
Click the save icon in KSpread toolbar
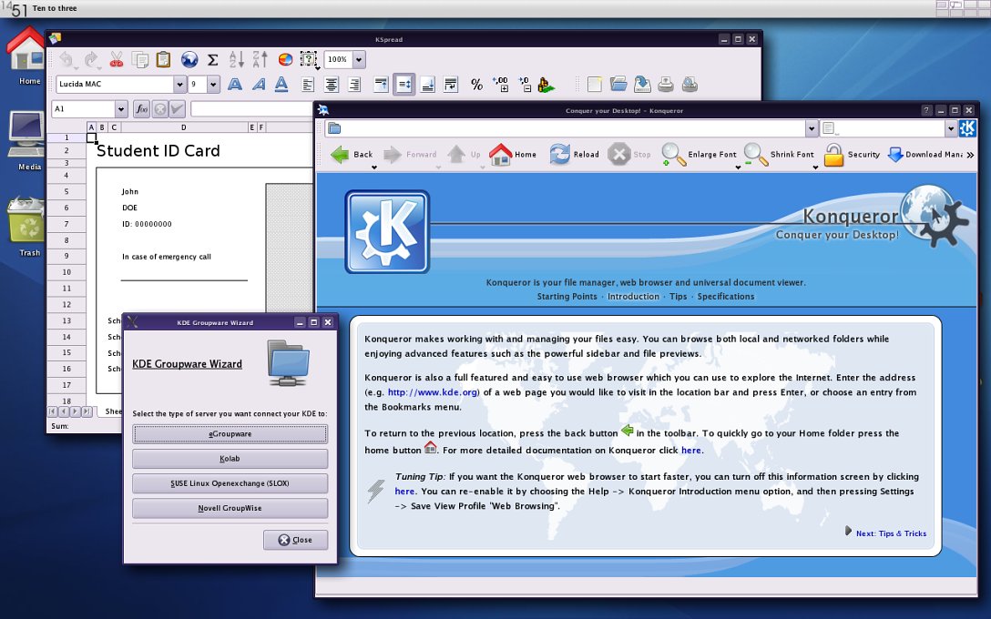click(x=642, y=84)
